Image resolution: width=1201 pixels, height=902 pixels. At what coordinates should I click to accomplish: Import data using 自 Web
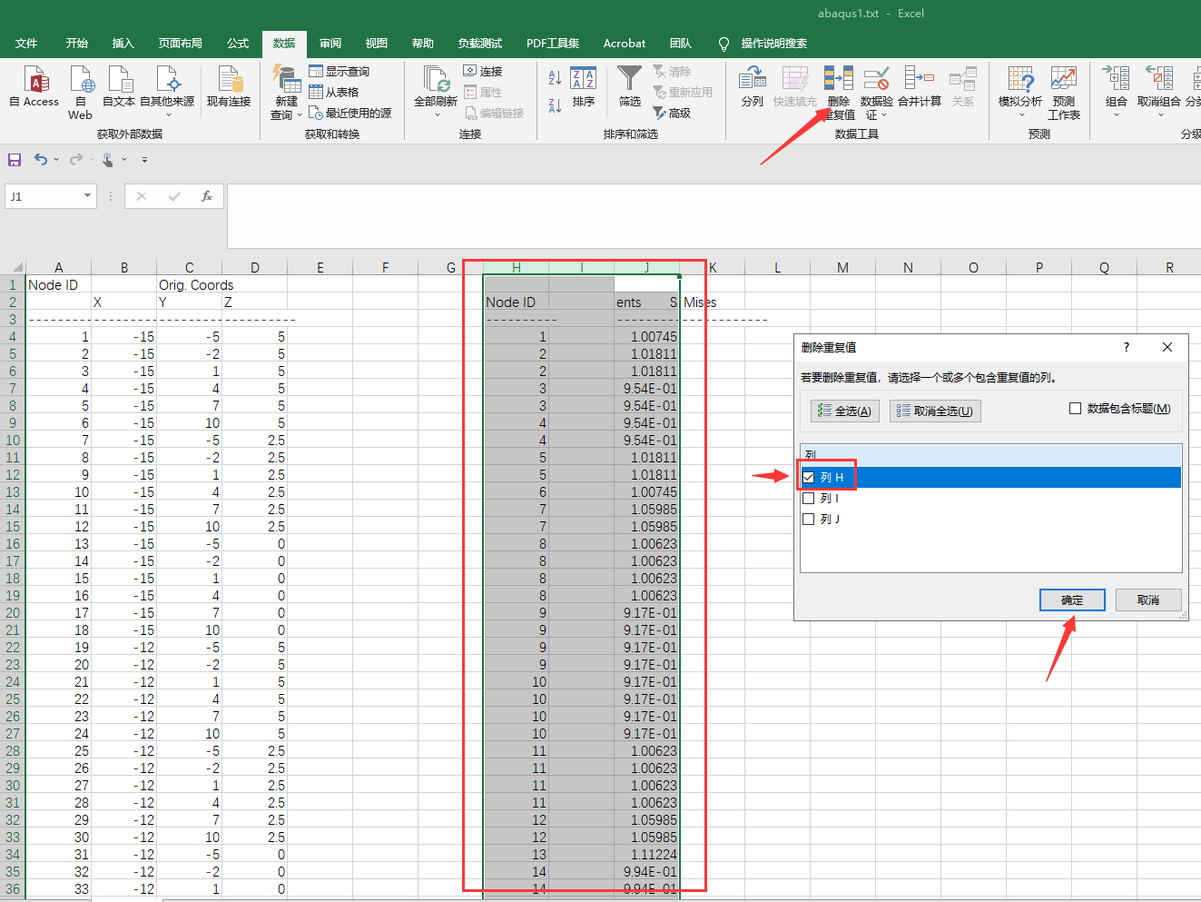(80, 93)
